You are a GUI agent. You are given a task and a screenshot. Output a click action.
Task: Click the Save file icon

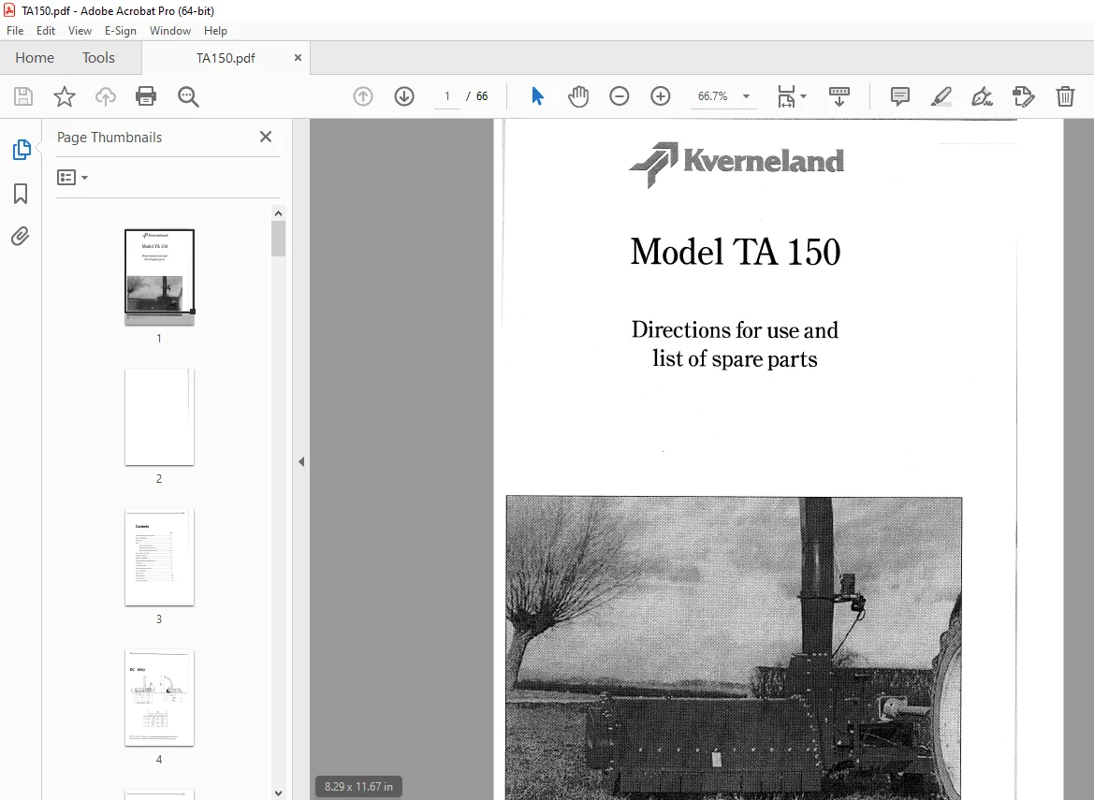23,96
